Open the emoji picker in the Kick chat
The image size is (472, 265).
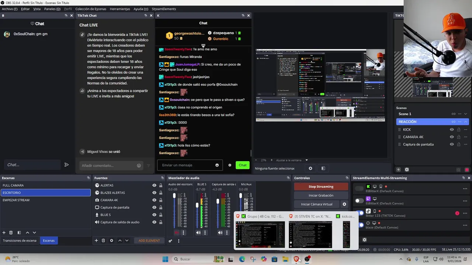pyautogui.click(x=217, y=165)
